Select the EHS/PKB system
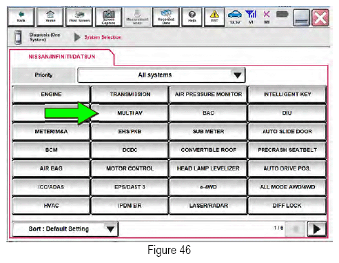 pos(130,131)
